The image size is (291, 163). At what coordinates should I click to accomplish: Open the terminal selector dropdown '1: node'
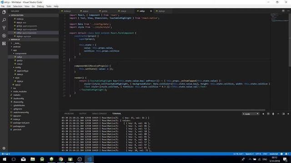click(251, 114)
